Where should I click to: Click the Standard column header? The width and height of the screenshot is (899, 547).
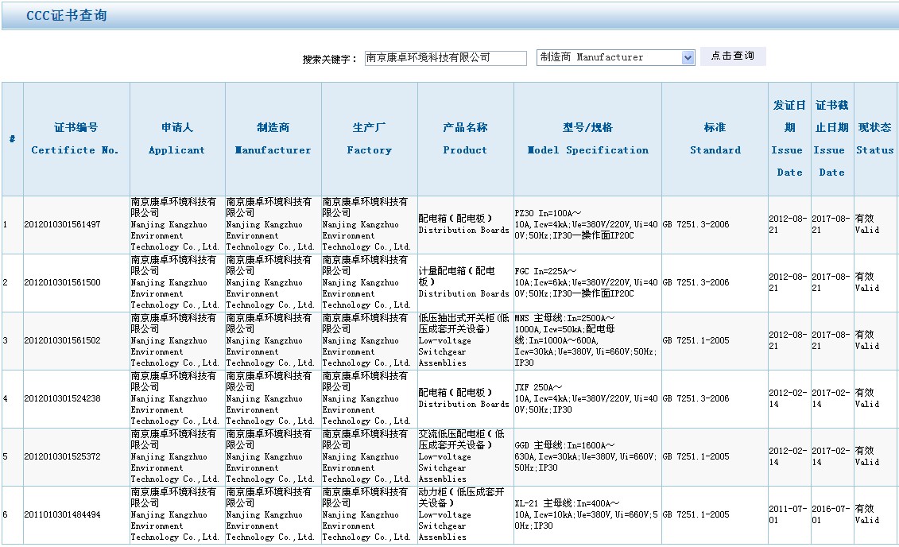[x=715, y=138]
